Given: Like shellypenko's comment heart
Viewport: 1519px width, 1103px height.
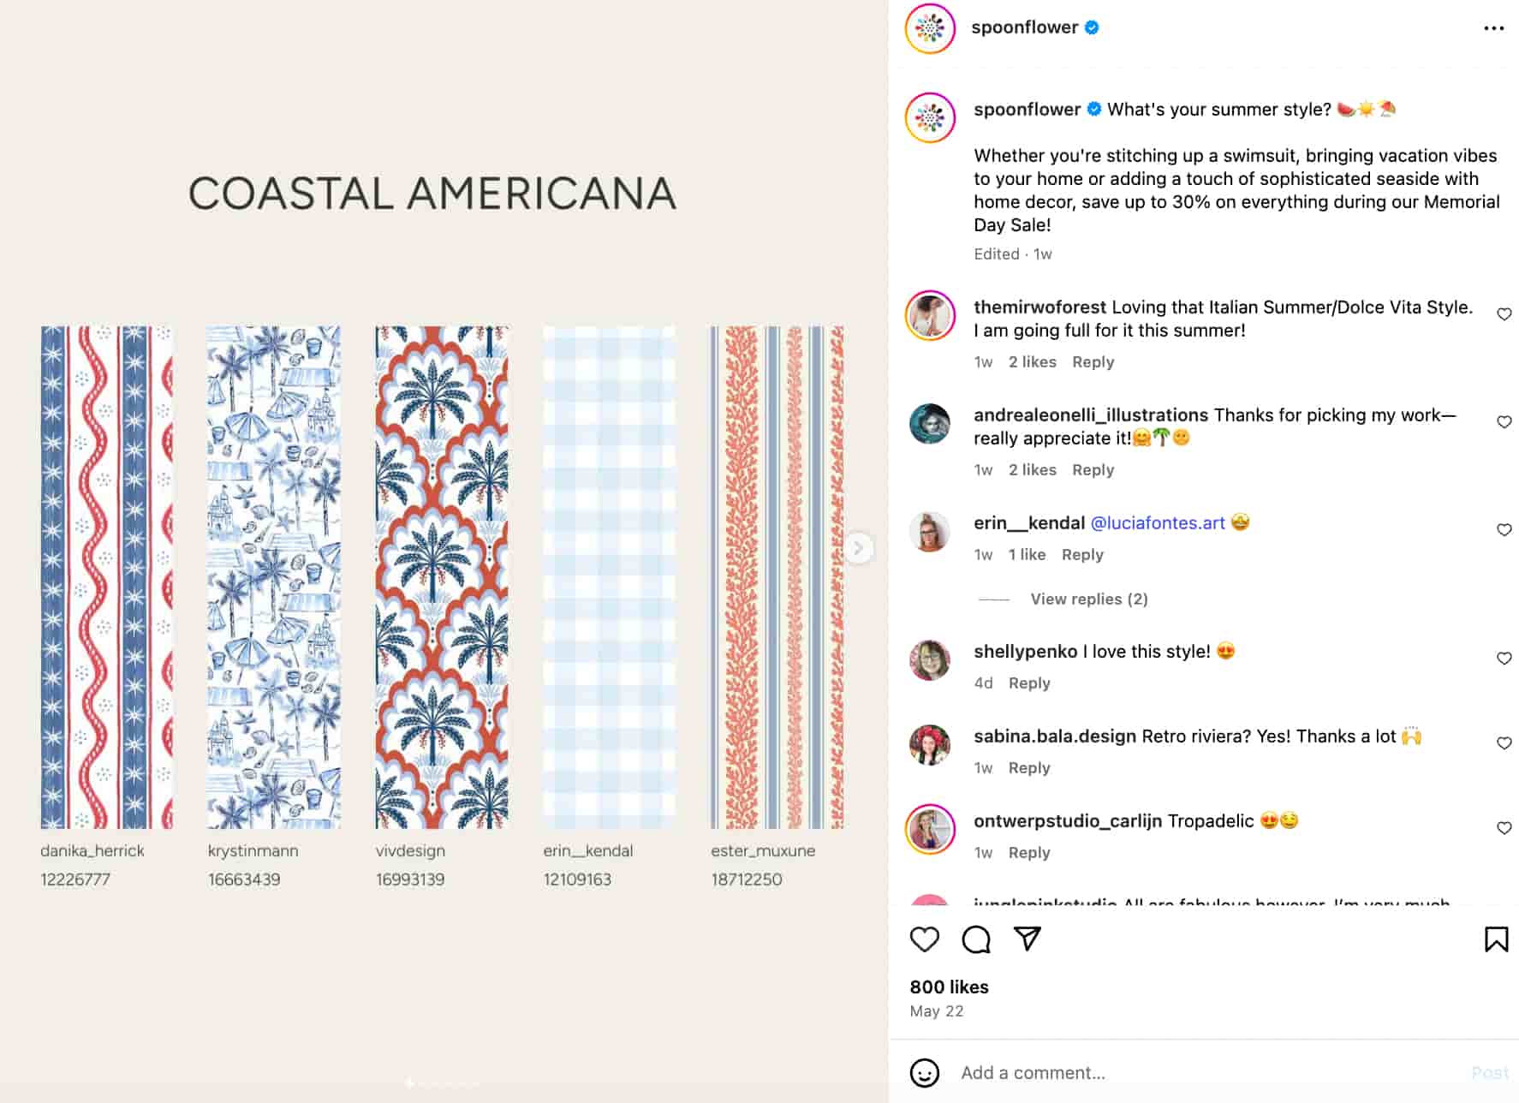Looking at the screenshot, I should [x=1504, y=659].
